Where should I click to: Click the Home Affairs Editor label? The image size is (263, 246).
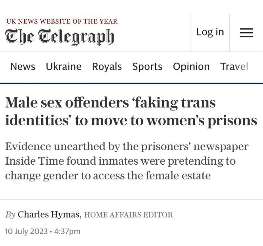129,215
